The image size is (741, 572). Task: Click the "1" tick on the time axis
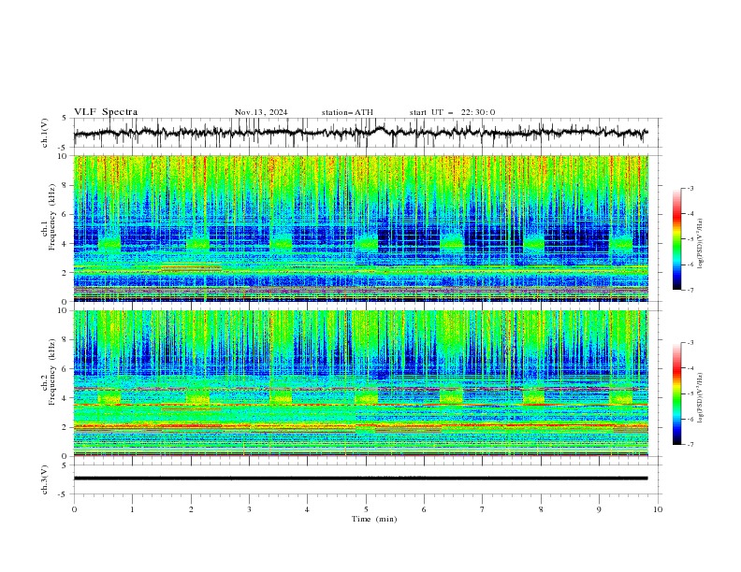click(x=132, y=509)
